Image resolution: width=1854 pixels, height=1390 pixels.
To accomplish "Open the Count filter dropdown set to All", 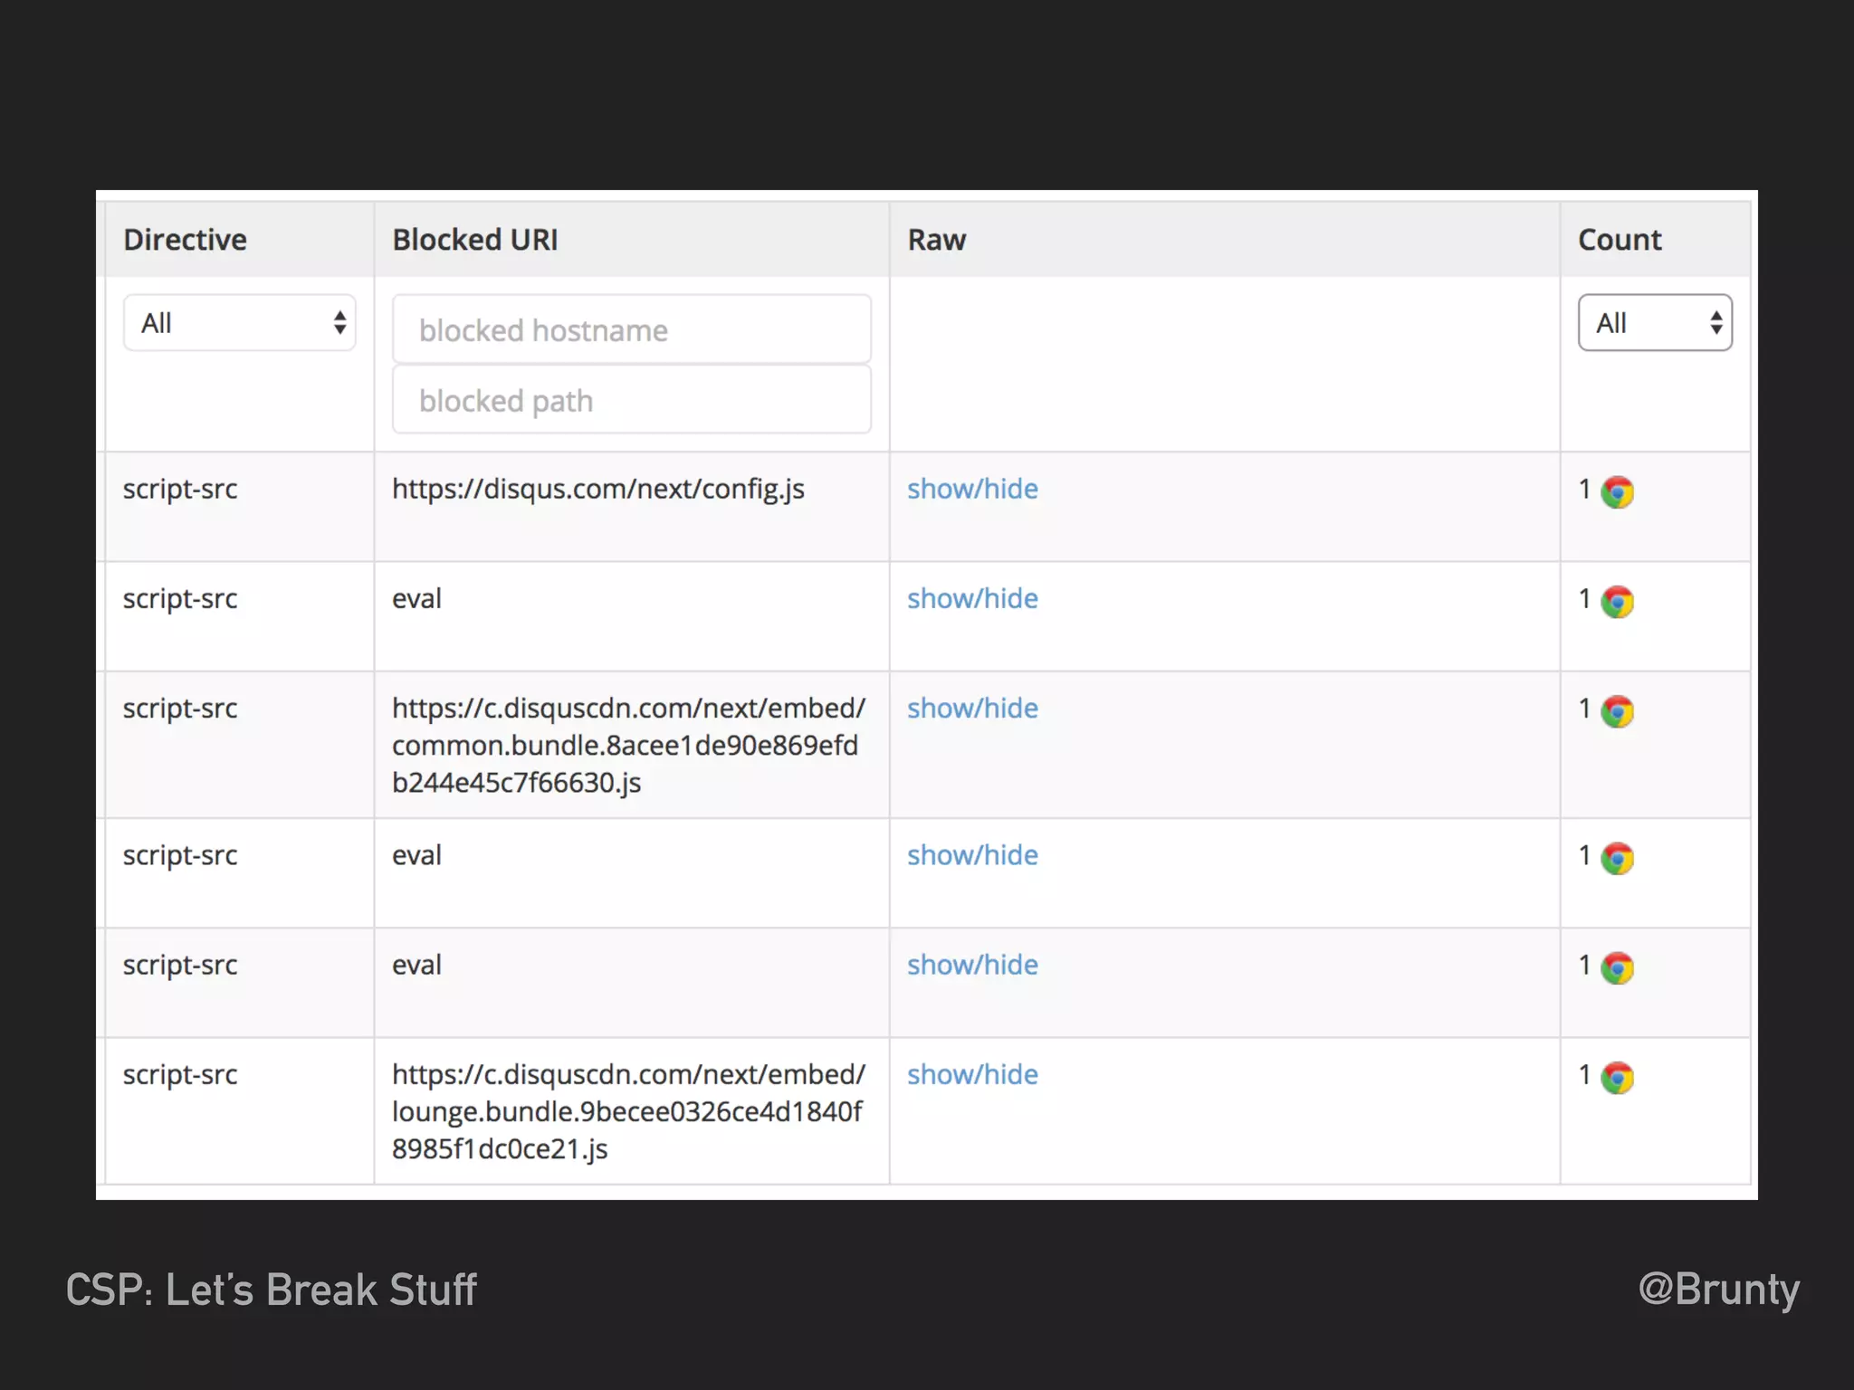I will click(1655, 322).
